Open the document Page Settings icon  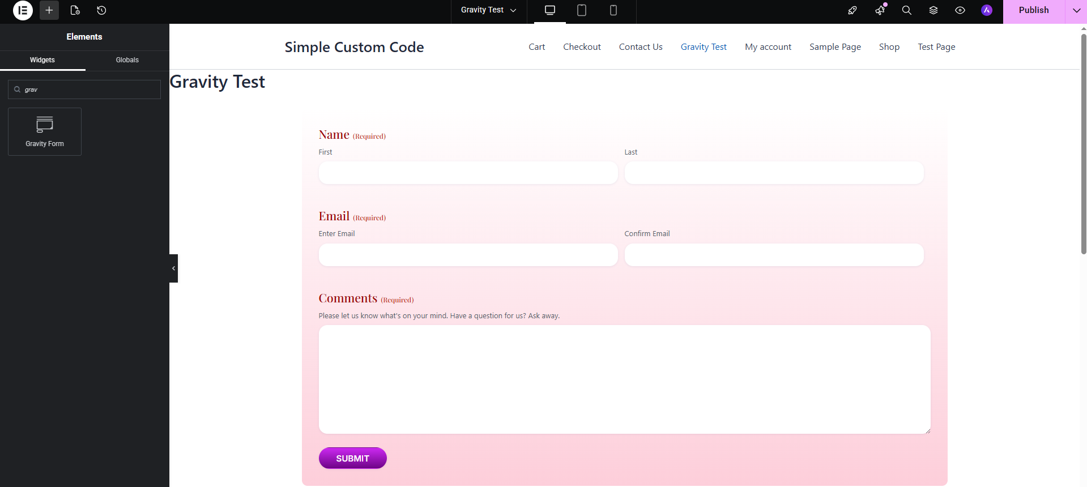[x=75, y=10]
